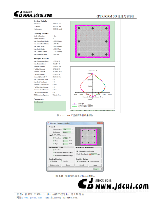Select Positive loading direction
Screen dimensions: 150x203
click(51, 161)
